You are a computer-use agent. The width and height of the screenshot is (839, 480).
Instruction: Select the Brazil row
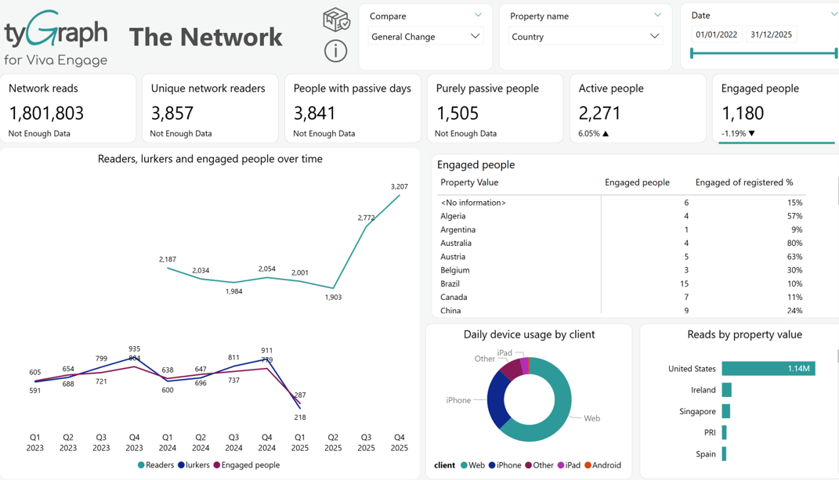click(x=621, y=283)
